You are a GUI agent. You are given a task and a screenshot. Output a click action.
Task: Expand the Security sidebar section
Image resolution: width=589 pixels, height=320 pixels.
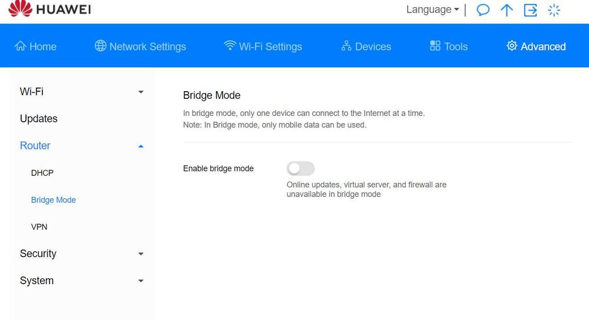pyautogui.click(x=140, y=254)
